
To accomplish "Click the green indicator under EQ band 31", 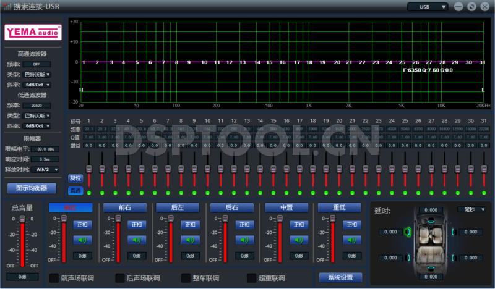I will coord(484,193).
